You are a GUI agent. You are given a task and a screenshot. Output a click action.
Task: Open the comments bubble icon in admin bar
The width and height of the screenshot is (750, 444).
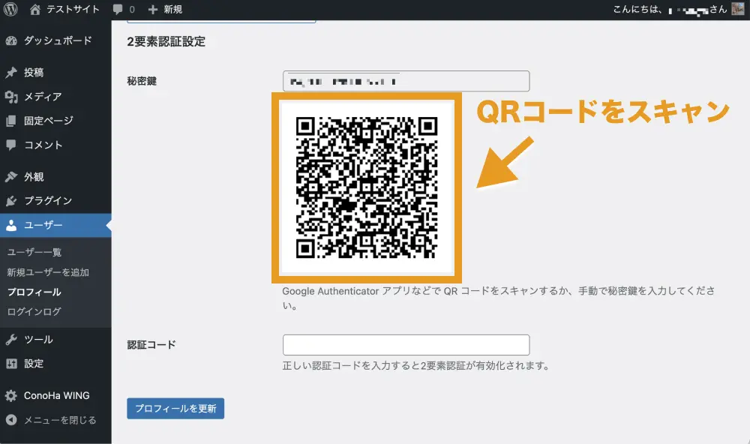click(x=118, y=10)
